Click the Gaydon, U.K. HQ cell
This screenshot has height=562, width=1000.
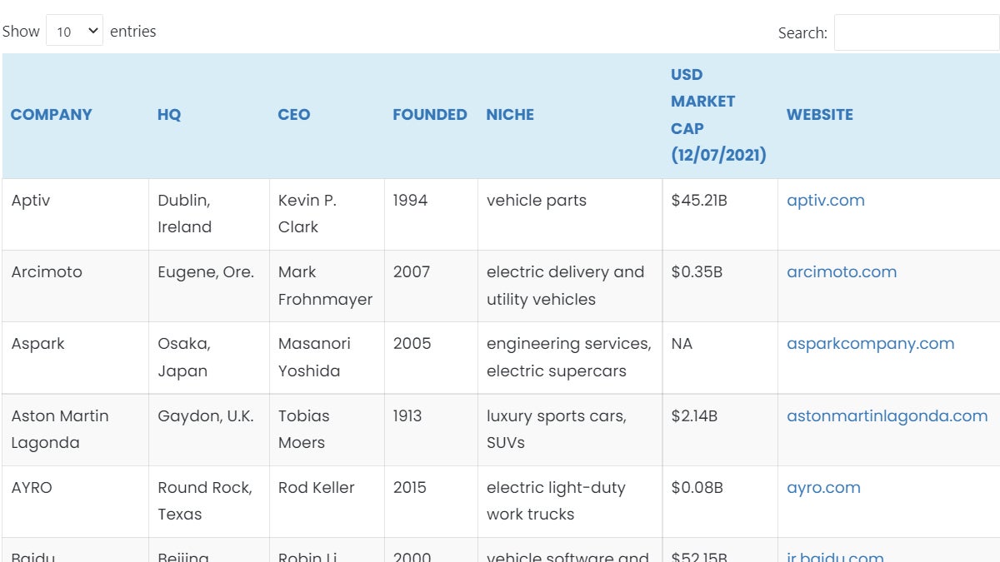[x=209, y=430]
